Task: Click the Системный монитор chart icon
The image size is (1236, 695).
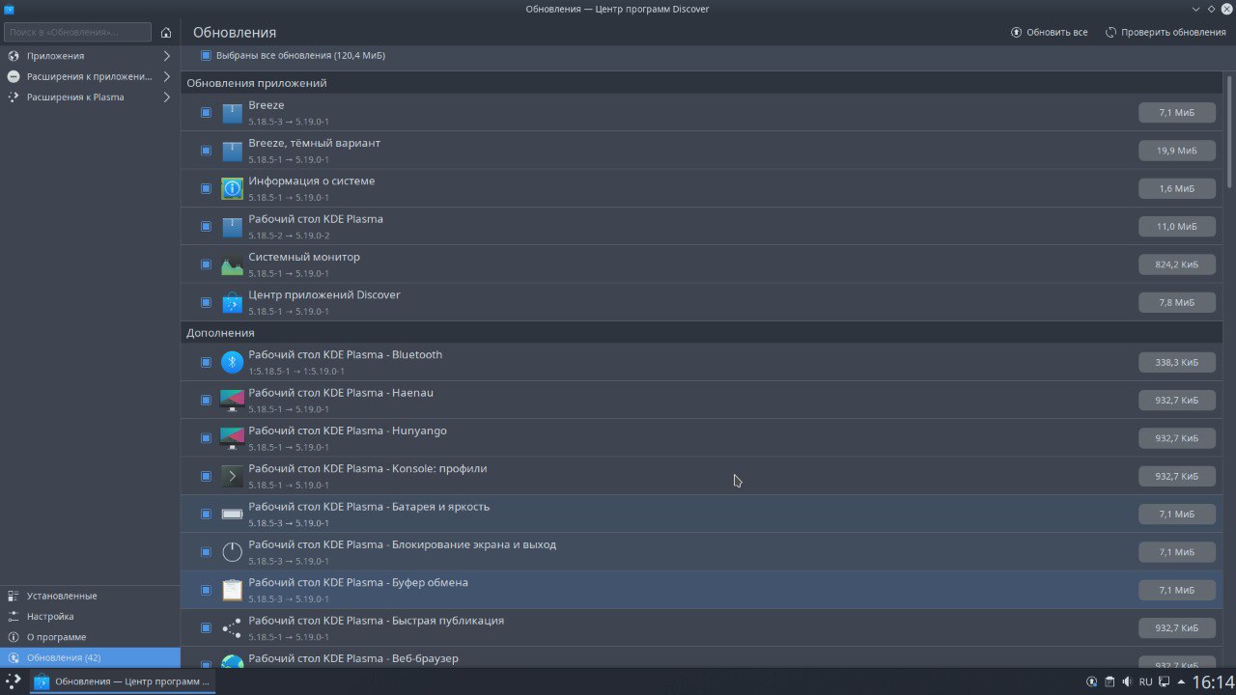Action: (x=232, y=264)
